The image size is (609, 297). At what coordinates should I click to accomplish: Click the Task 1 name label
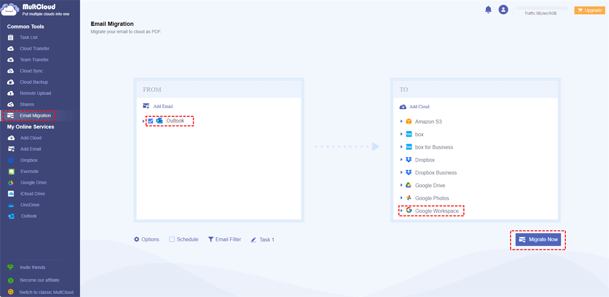click(267, 240)
